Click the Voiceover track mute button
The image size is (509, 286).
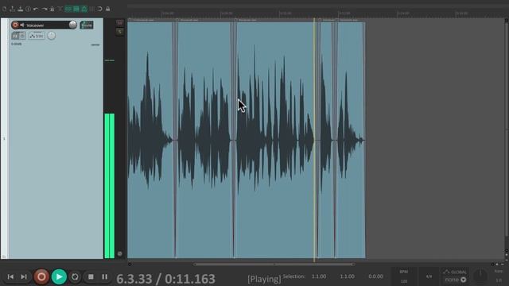(x=120, y=23)
